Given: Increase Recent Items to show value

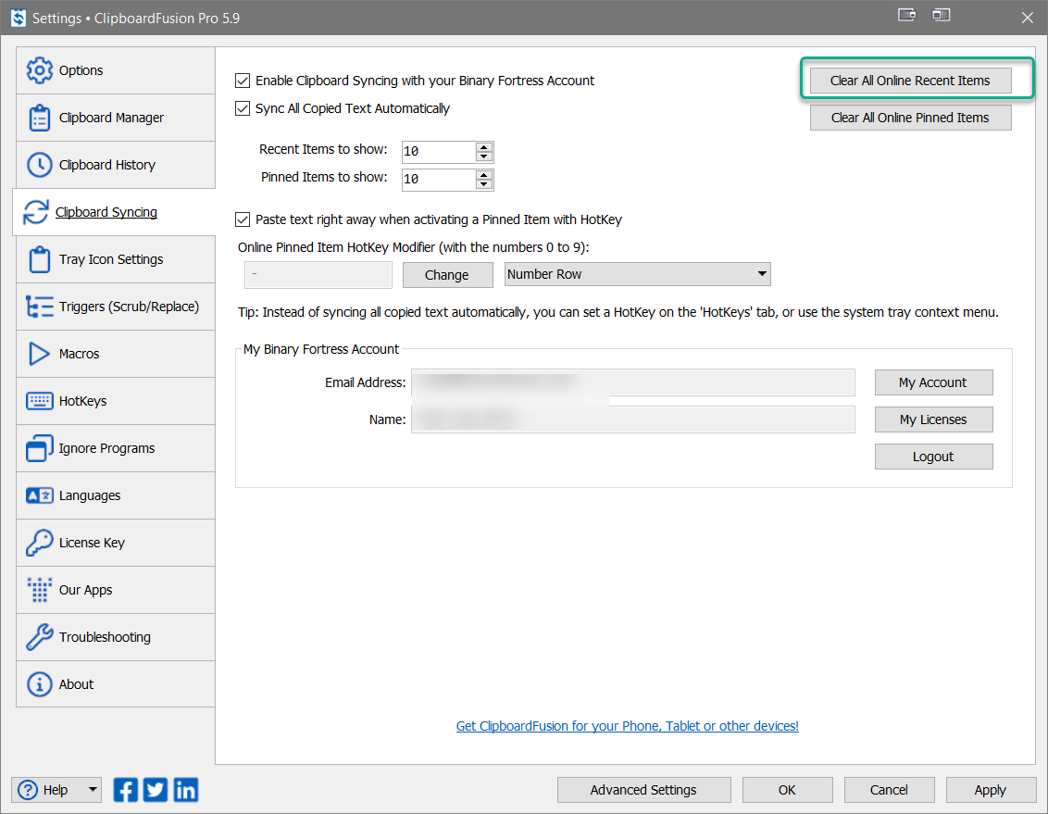Looking at the screenshot, I should coord(484,147).
